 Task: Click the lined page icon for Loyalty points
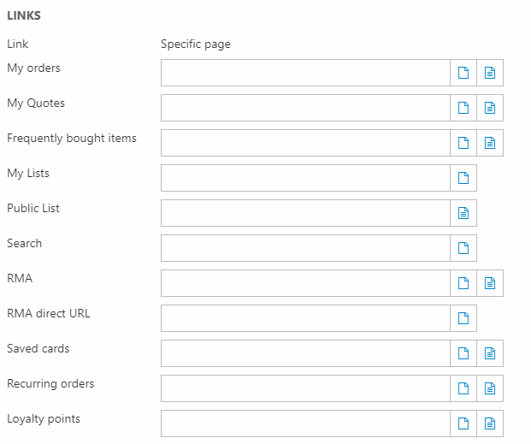click(x=490, y=423)
